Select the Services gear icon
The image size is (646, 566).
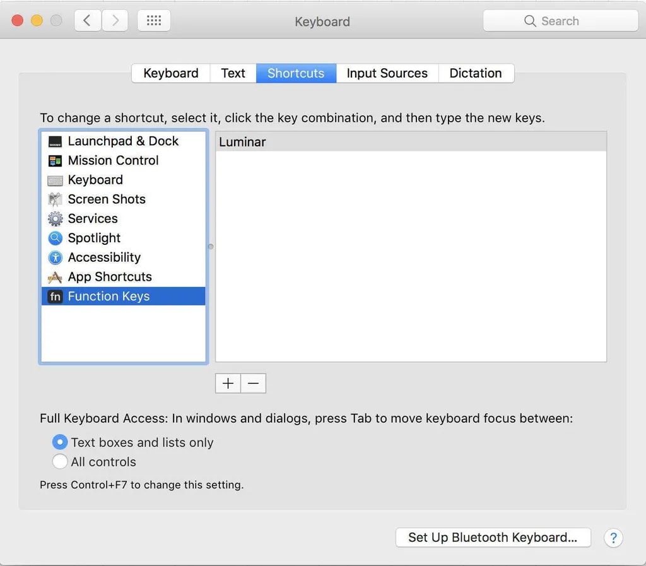56,219
